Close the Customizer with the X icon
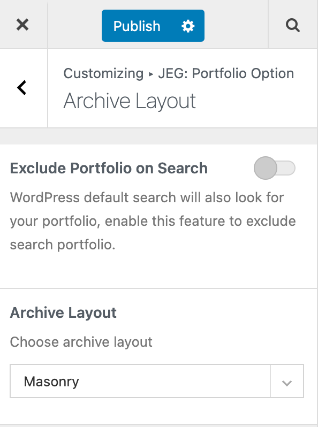Viewport: 318px width, 427px height. click(x=22, y=25)
